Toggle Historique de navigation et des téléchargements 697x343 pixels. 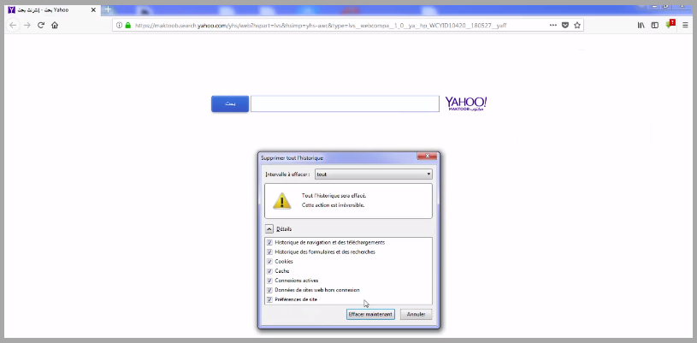point(270,243)
